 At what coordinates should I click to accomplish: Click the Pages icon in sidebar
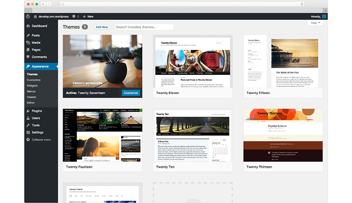[x=28, y=50]
